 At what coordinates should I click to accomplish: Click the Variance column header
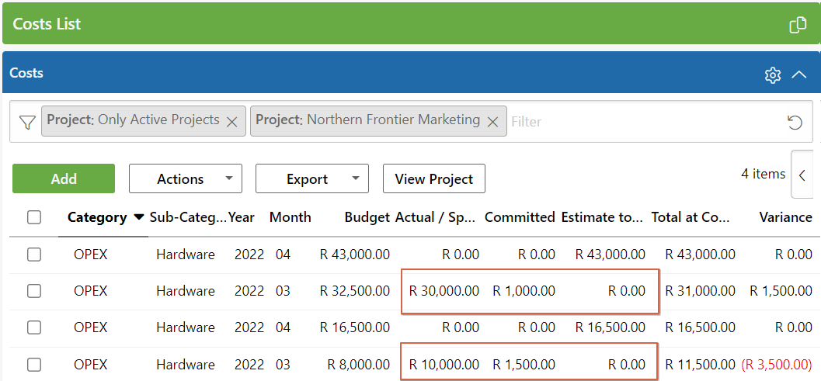(x=785, y=217)
